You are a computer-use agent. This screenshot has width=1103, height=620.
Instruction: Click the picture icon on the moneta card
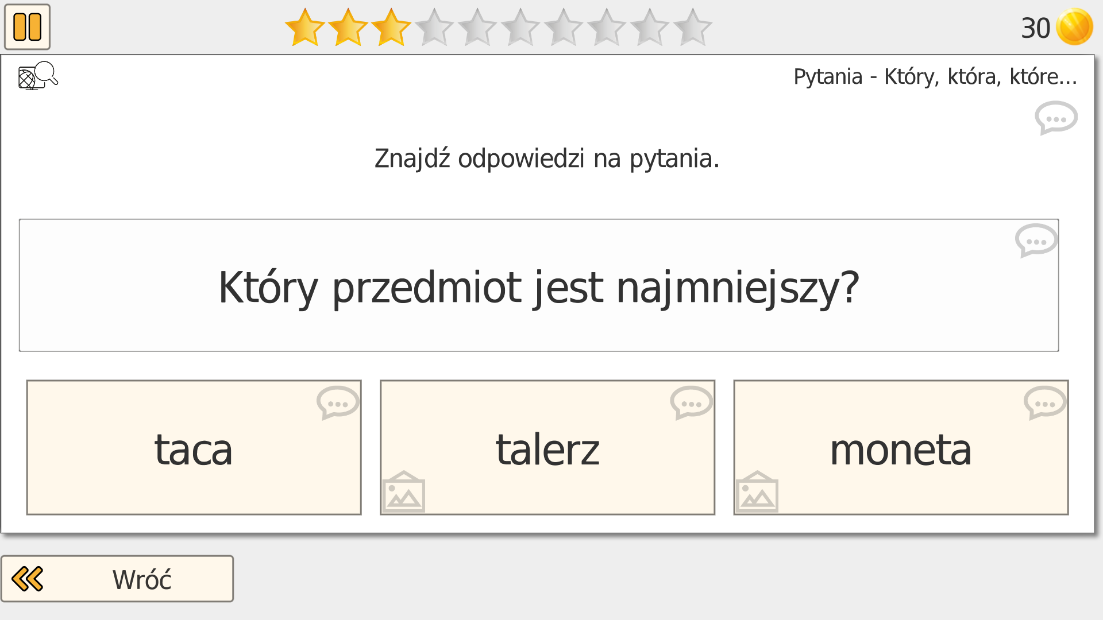tap(757, 491)
